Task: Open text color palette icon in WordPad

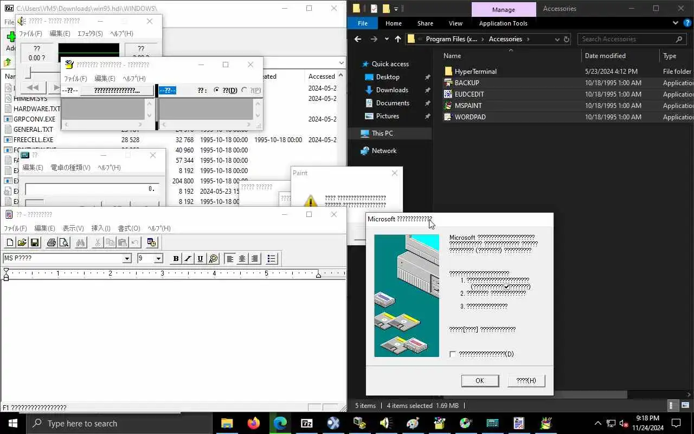Action: click(x=213, y=259)
